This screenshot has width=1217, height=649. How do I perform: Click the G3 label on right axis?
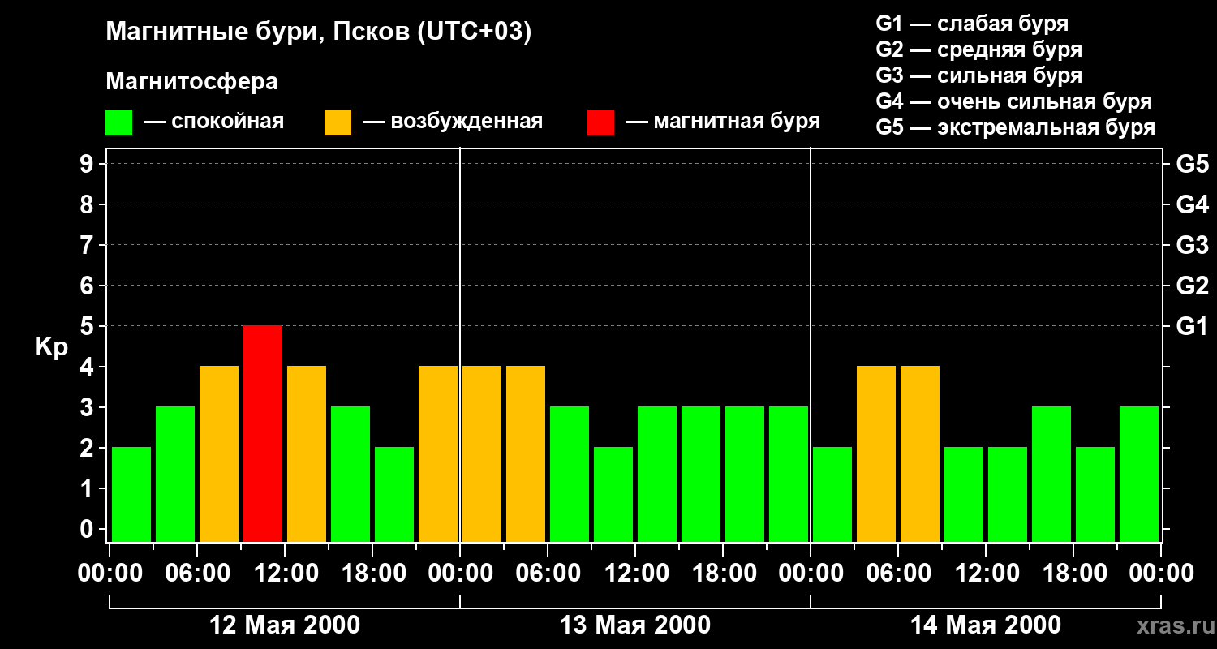point(1192,246)
